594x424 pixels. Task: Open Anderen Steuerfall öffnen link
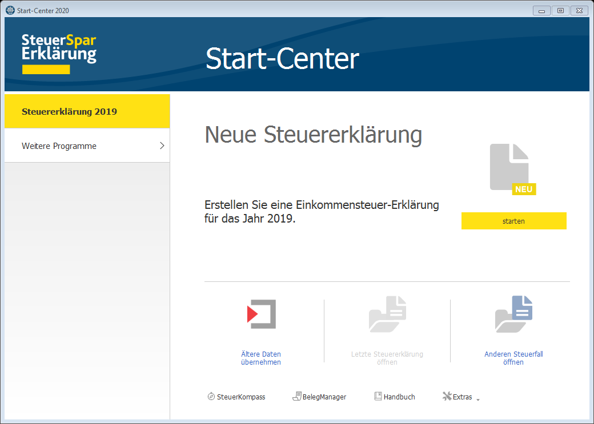[513, 358]
